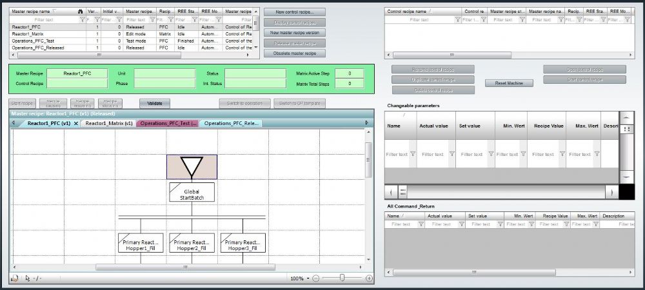Click the print/page icon in bottom toolbar

(x=15, y=278)
